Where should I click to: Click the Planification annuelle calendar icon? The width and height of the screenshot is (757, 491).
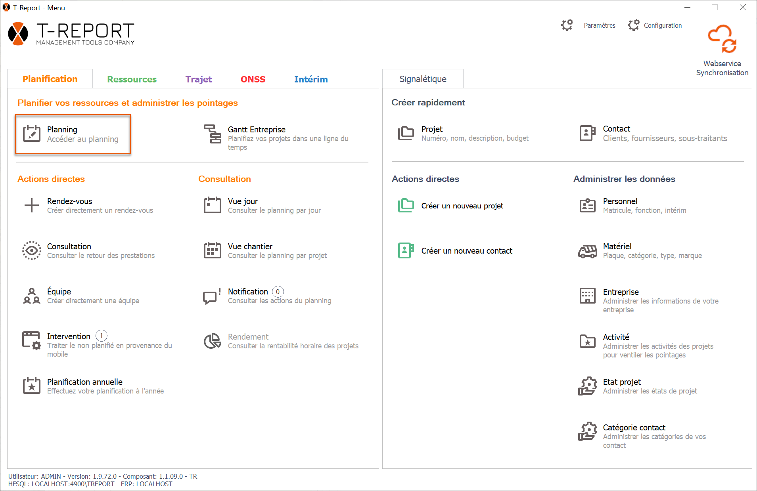point(31,386)
